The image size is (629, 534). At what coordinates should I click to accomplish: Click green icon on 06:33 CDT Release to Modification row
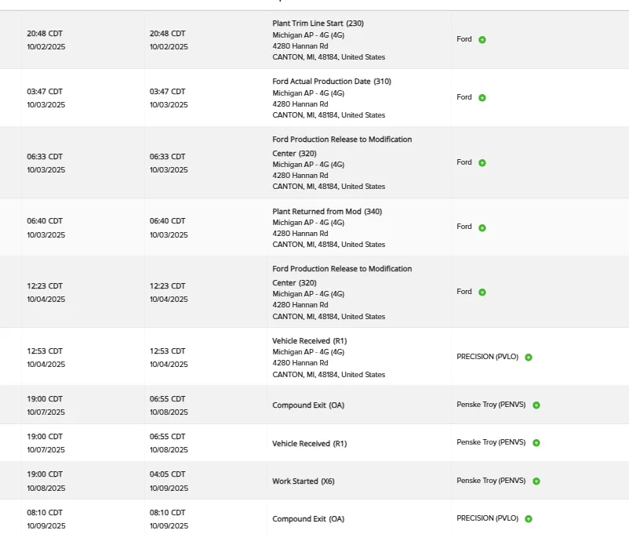[482, 163]
